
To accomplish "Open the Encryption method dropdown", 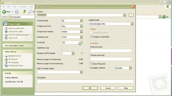I will (130, 68).
